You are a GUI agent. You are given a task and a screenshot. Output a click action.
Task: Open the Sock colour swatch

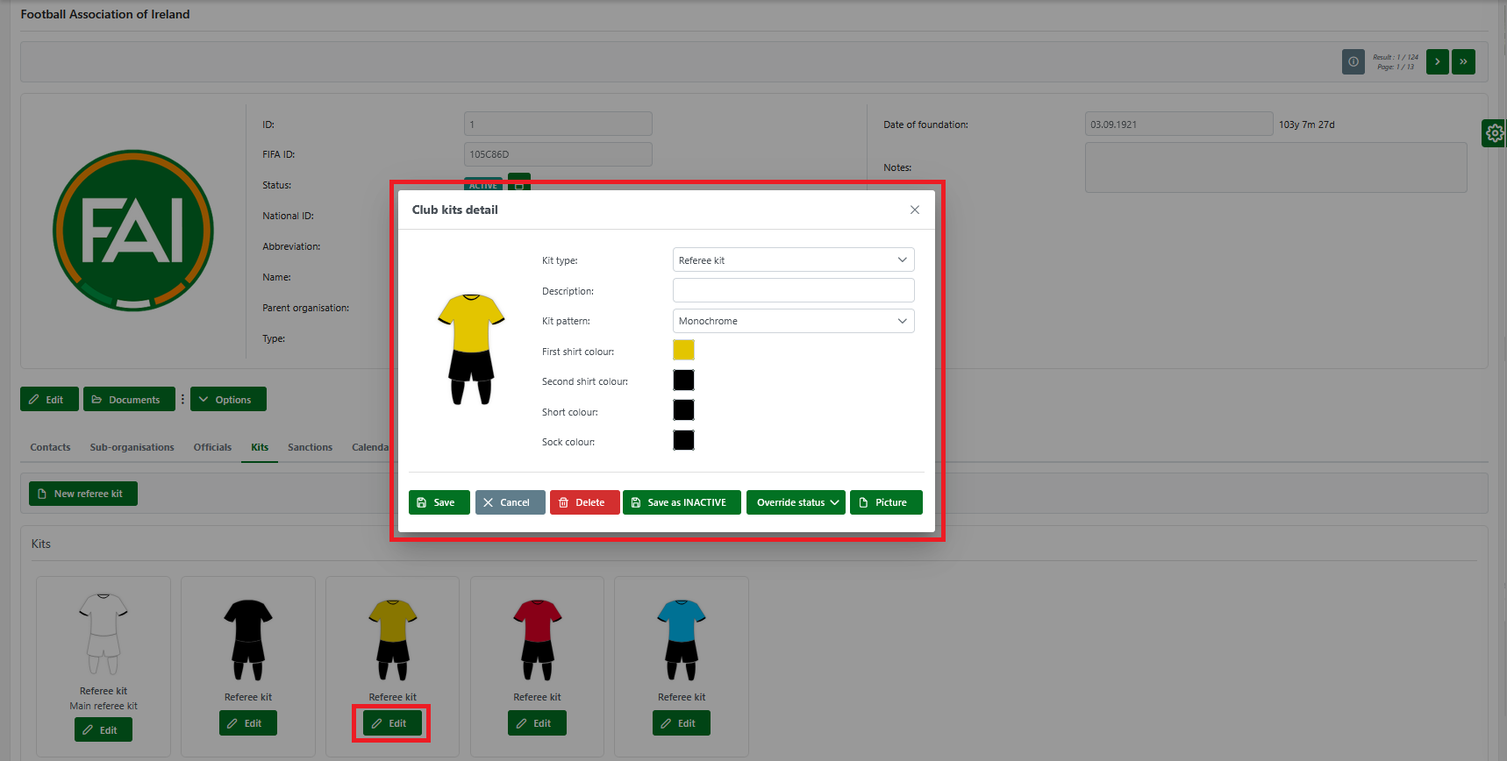(x=683, y=440)
